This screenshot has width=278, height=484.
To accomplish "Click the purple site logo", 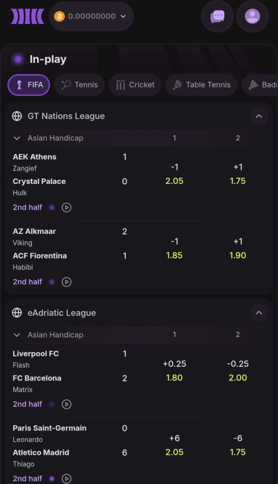I will 27,17.
